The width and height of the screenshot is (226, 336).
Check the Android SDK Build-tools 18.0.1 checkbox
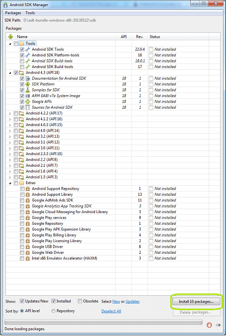[22, 61]
